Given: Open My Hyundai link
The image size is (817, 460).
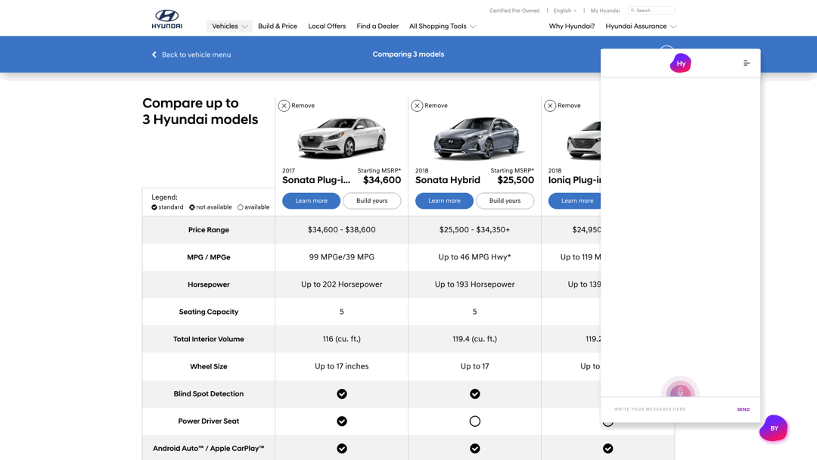Looking at the screenshot, I should click(605, 11).
